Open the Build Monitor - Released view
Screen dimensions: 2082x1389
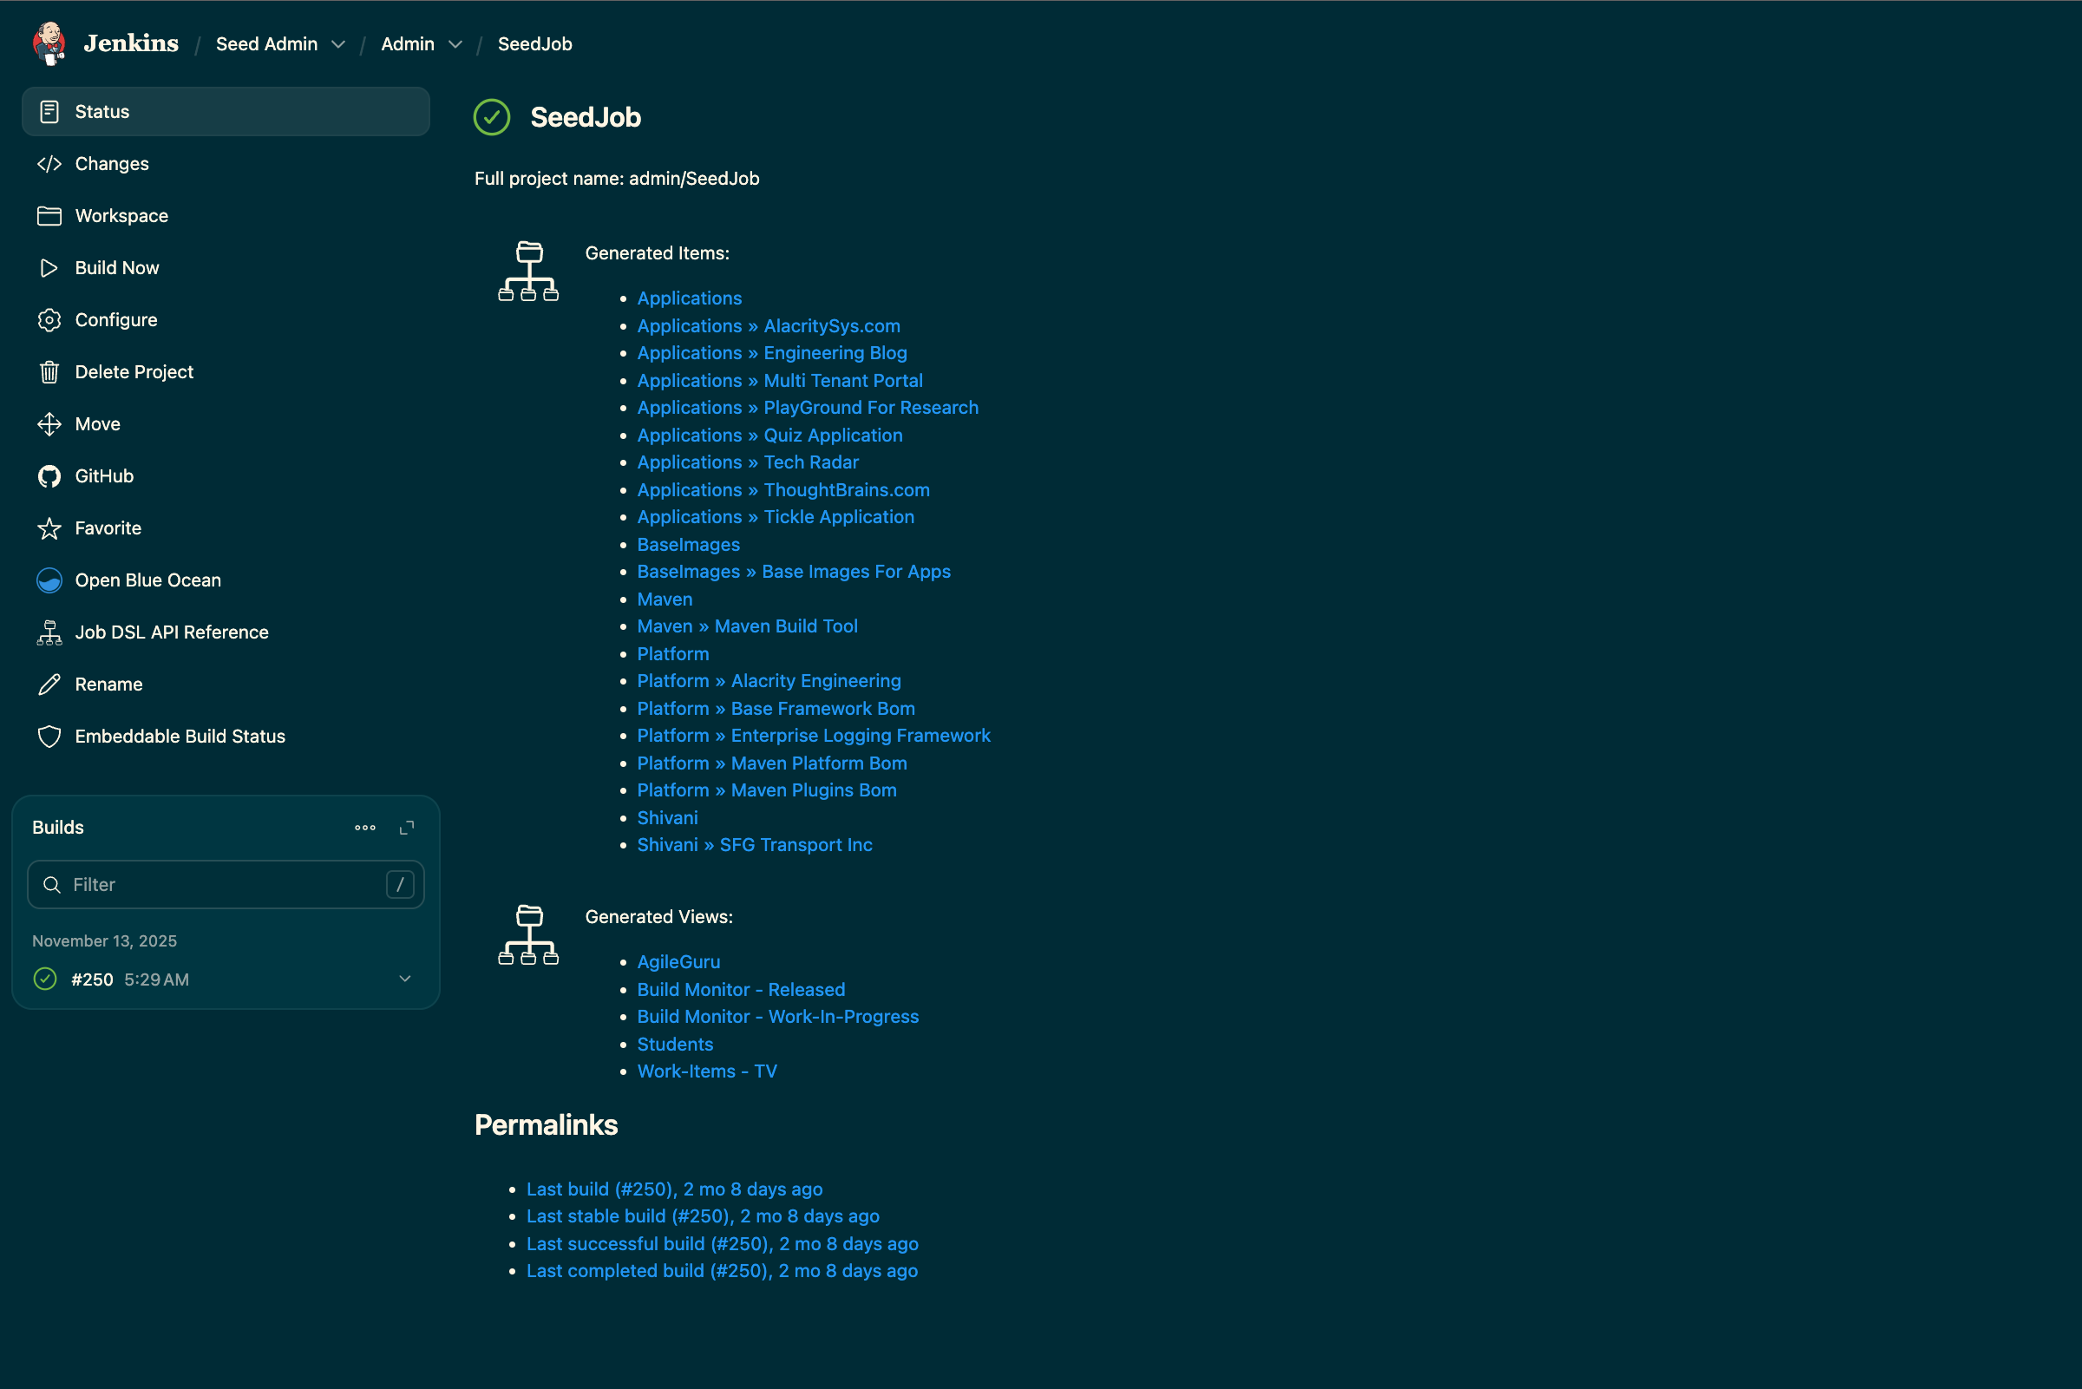tap(740, 990)
